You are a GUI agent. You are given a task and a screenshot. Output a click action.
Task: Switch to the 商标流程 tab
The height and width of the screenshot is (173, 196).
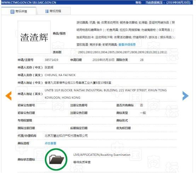pos(53,11)
